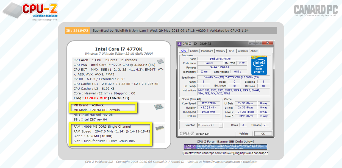Image resolution: width=342 pixels, height=168 pixels.
Task: Open the Intel Core i7 4770K heading link
Action: coord(119,49)
